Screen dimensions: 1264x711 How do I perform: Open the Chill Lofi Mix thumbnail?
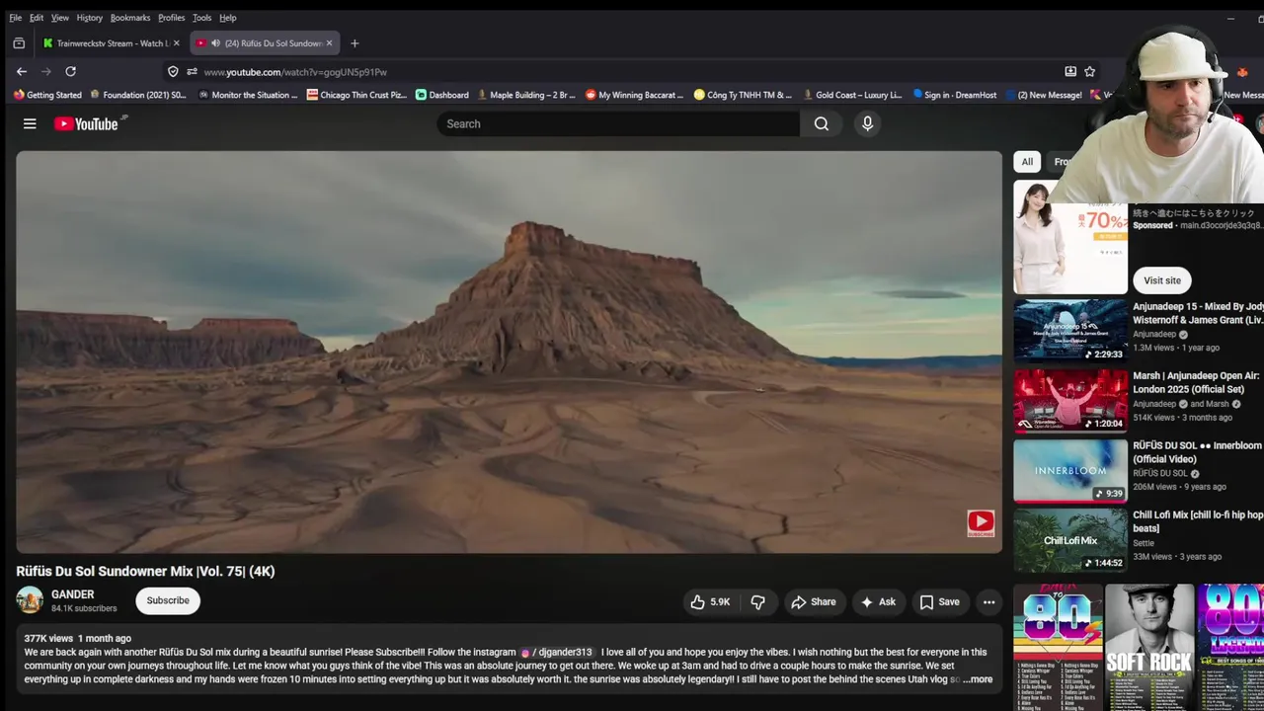tap(1070, 540)
